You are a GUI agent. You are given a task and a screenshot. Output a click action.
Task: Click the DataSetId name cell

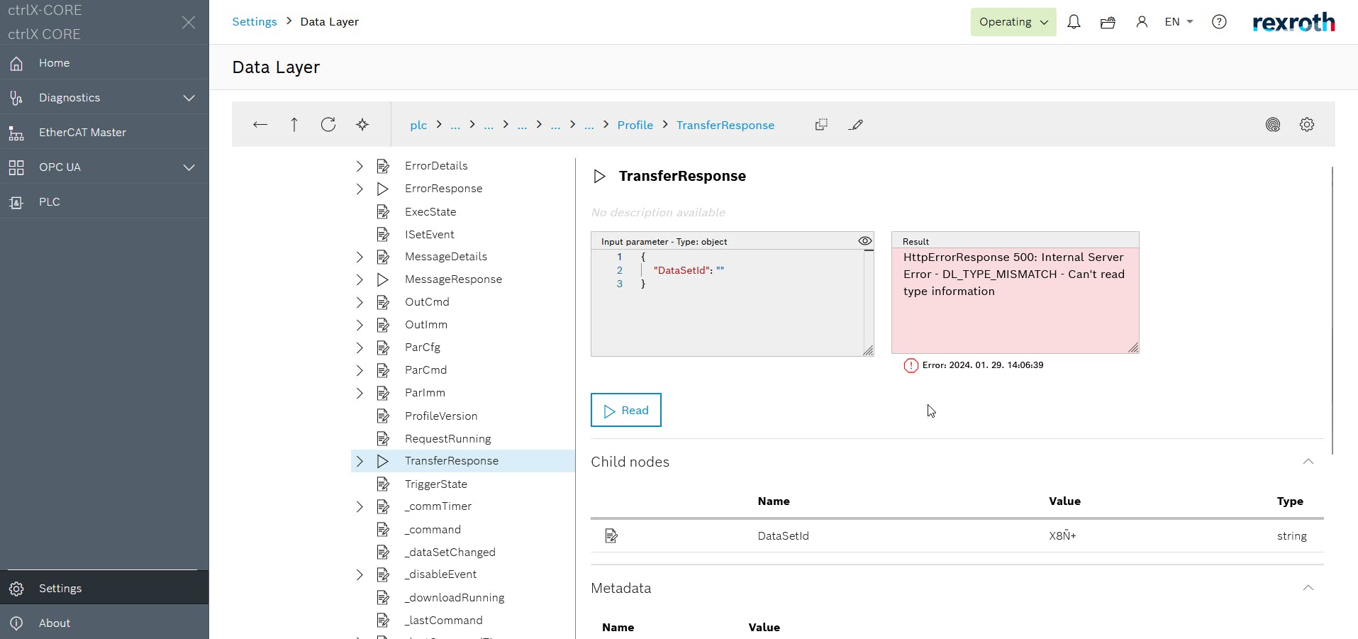point(783,536)
